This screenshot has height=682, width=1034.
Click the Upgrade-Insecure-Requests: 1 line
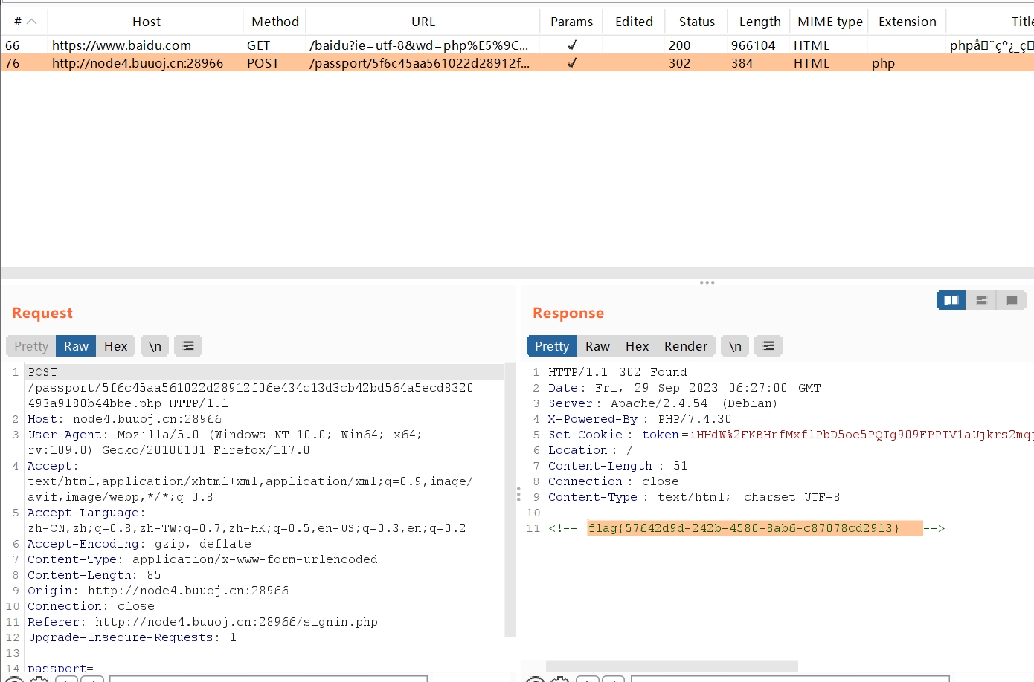(x=132, y=637)
